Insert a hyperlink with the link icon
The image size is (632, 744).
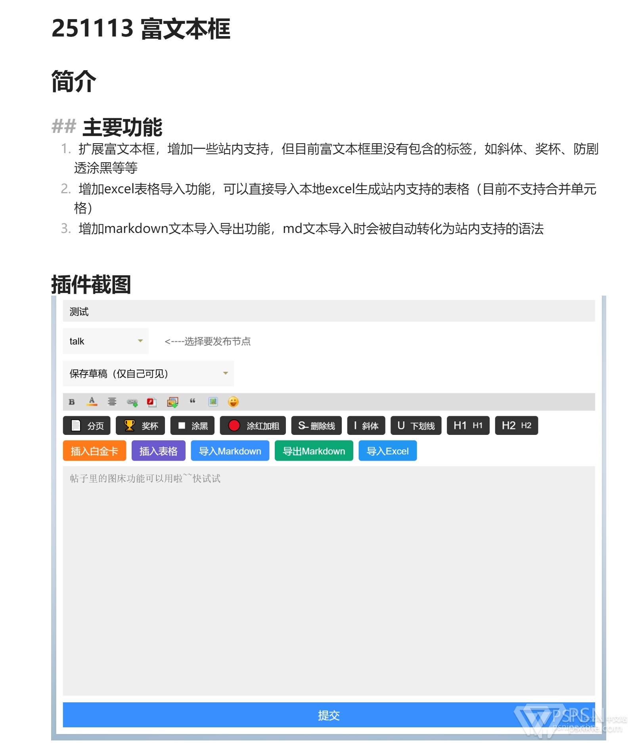(x=132, y=402)
